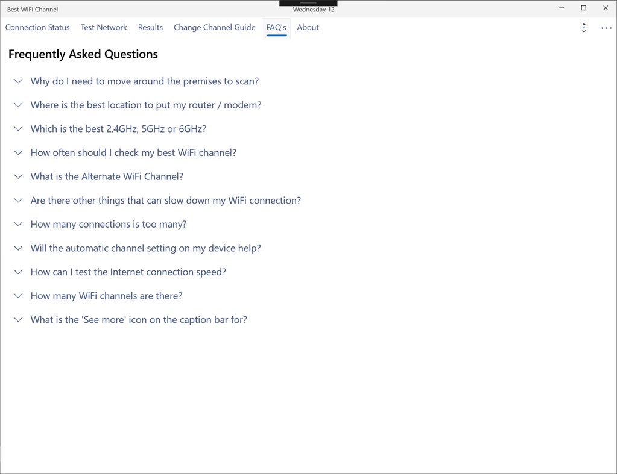The image size is (617, 474).
Task: Expand Internet connection speed question chevron
Action: [18, 272]
